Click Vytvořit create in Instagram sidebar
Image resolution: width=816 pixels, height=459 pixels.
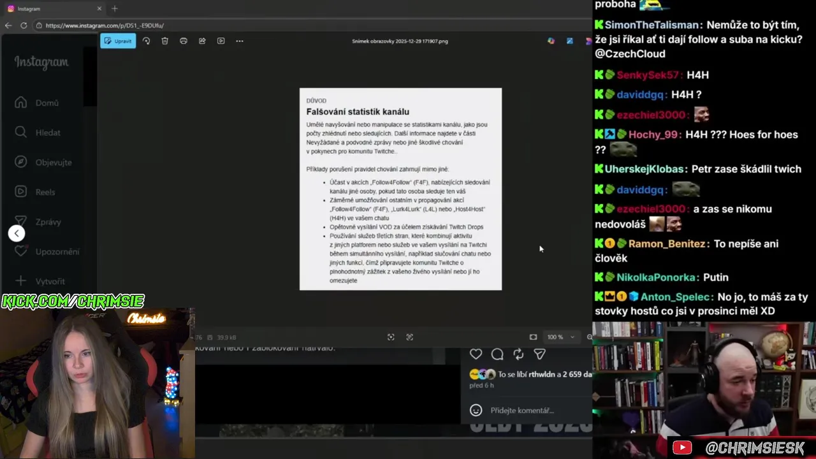click(x=41, y=281)
